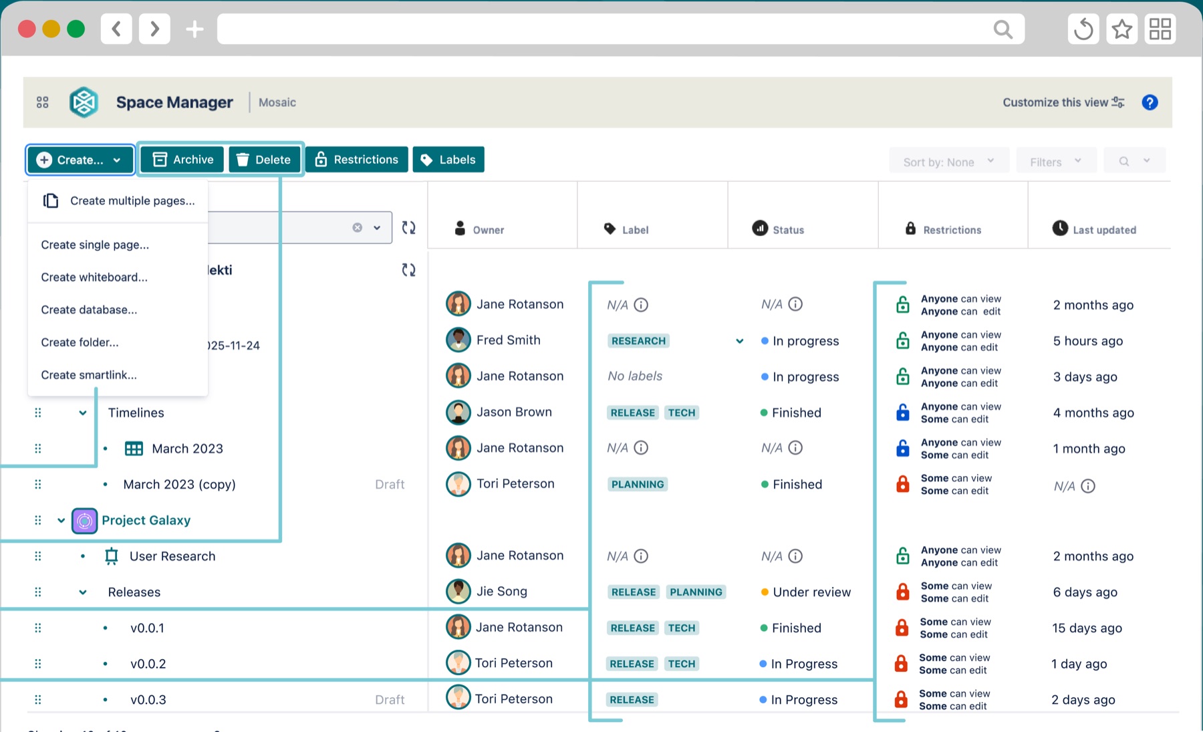This screenshot has width=1203, height=732.
Task: Click the Space Manager logo icon
Action: 84,102
